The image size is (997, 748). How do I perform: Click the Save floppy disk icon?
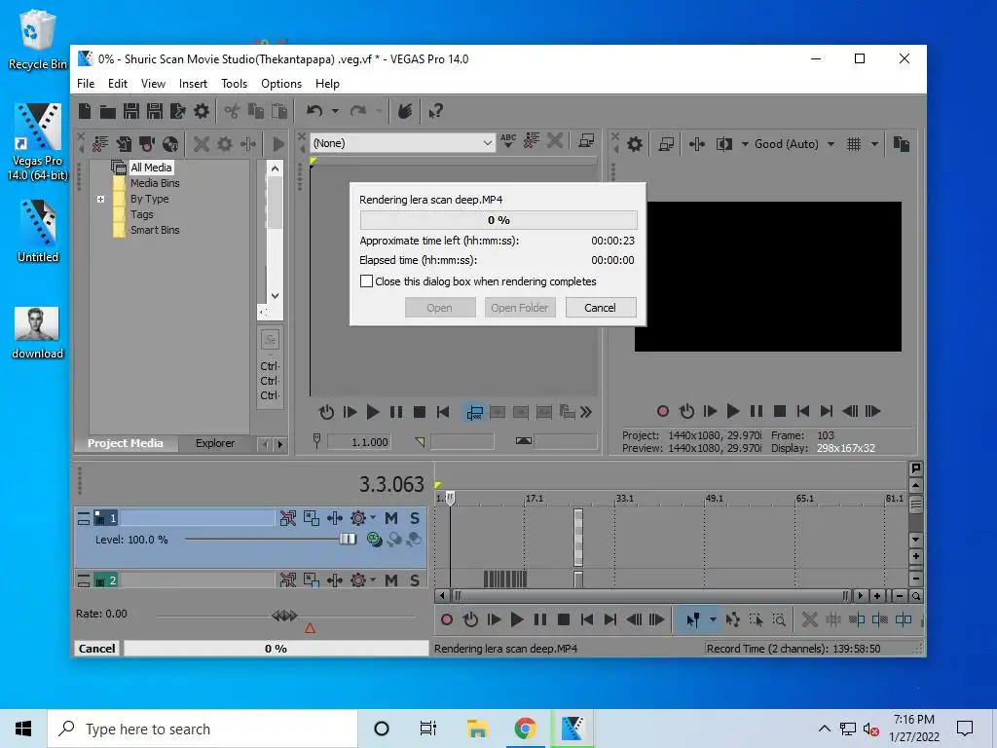click(x=131, y=111)
